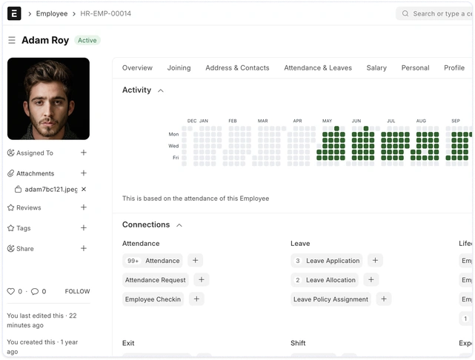Like this employee record heart icon
Image resolution: width=475 pixels, height=360 pixels.
click(11, 291)
